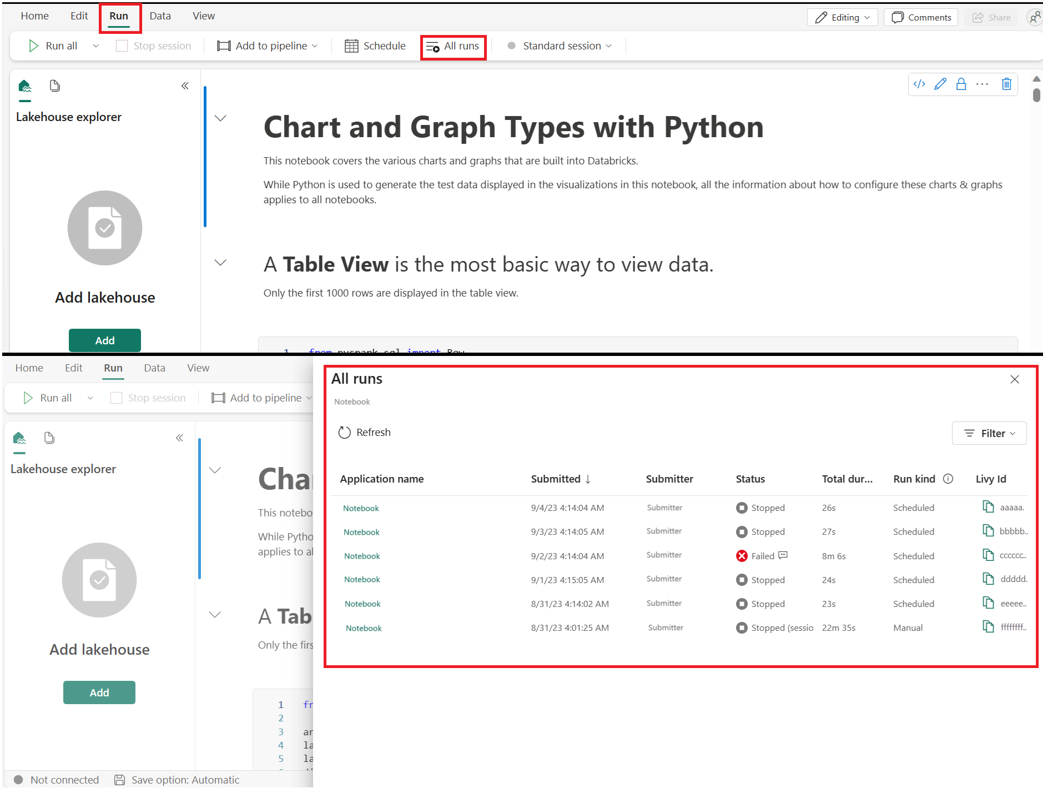Open the Notebook run submitted 9/4/23
The image size is (1043, 788).
361,508
